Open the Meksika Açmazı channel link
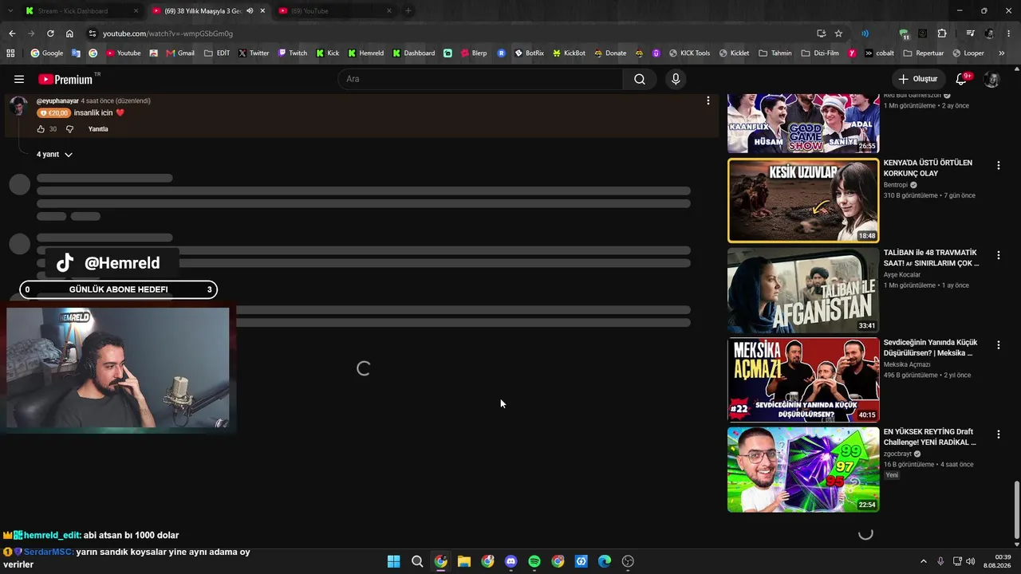The width and height of the screenshot is (1021, 574). pyautogui.click(x=907, y=364)
